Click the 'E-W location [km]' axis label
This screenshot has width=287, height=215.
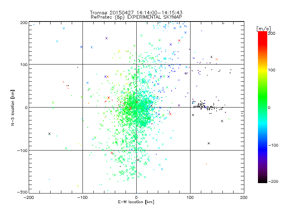(136, 202)
